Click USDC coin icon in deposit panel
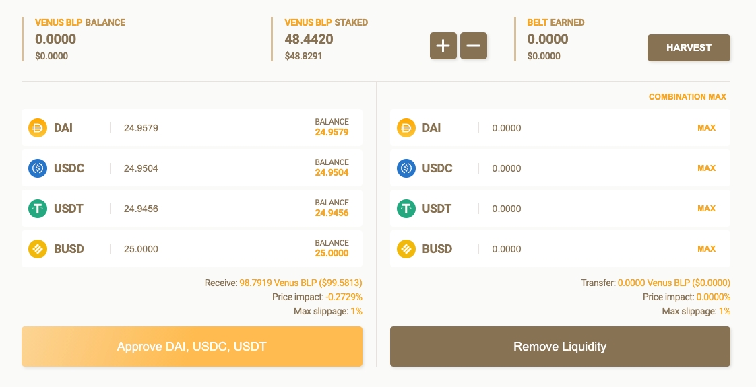The image size is (756, 387). click(x=38, y=168)
